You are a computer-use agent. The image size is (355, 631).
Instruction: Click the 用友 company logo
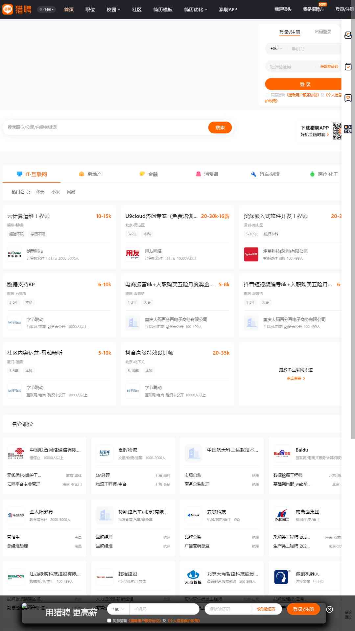pyautogui.click(x=133, y=254)
